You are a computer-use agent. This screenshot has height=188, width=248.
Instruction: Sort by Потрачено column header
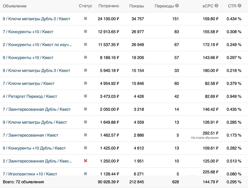tap(108, 6)
